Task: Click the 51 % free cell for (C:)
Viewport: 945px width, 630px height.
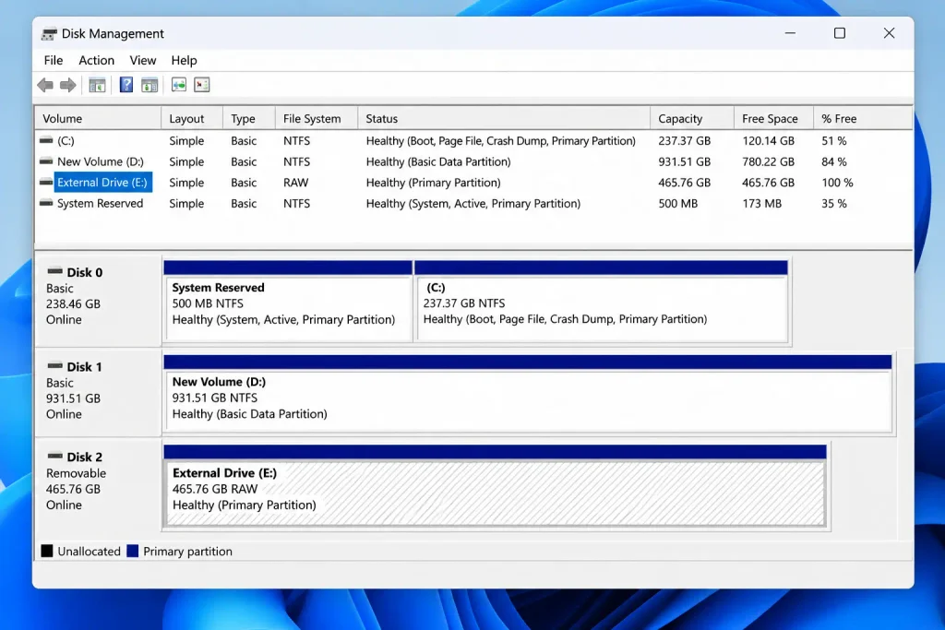Action: [x=834, y=141]
